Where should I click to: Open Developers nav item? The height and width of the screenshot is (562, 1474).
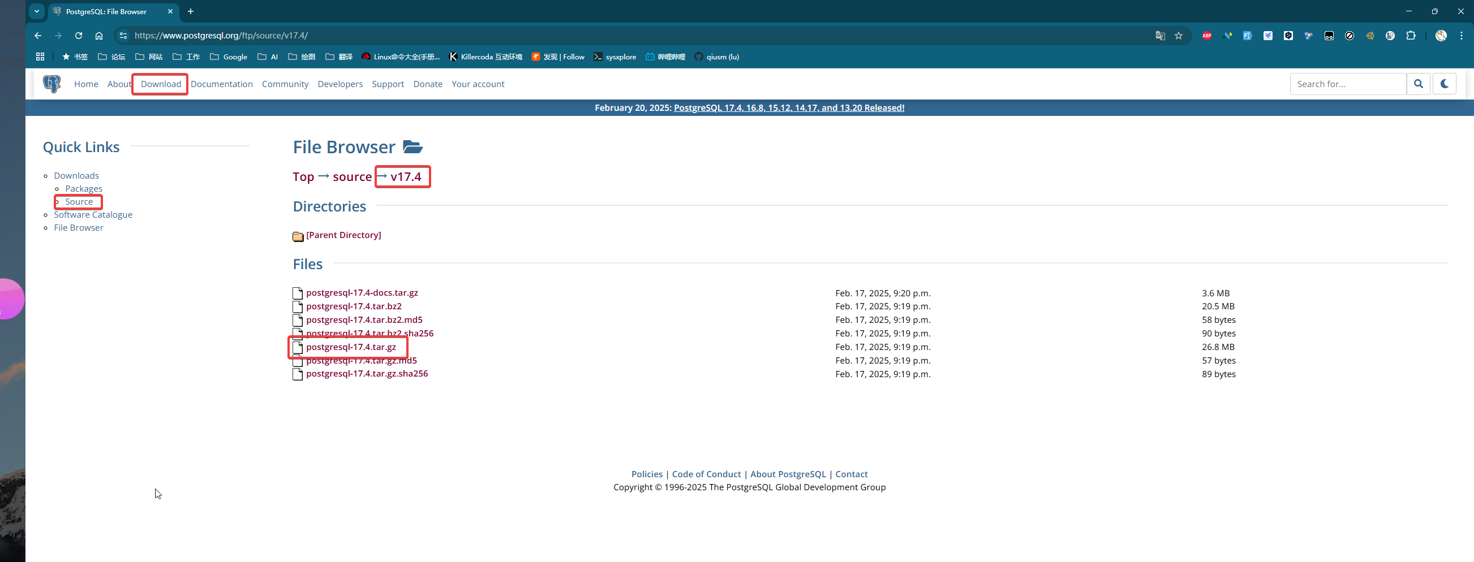340,84
